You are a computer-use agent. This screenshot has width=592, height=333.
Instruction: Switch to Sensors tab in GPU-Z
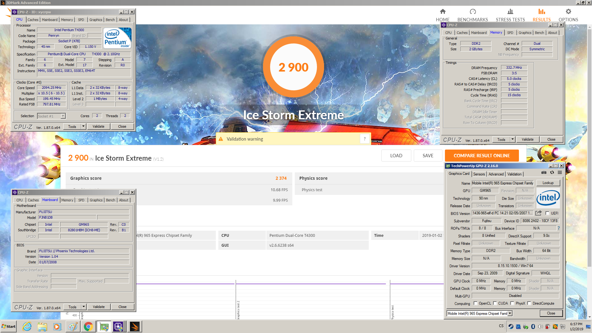(479, 174)
